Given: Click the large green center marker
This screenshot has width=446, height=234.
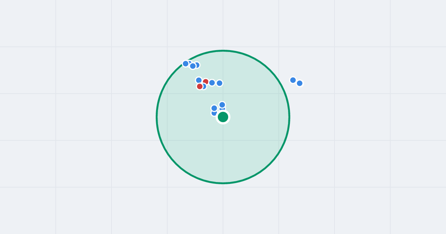Looking at the screenshot, I should click(223, 117).
